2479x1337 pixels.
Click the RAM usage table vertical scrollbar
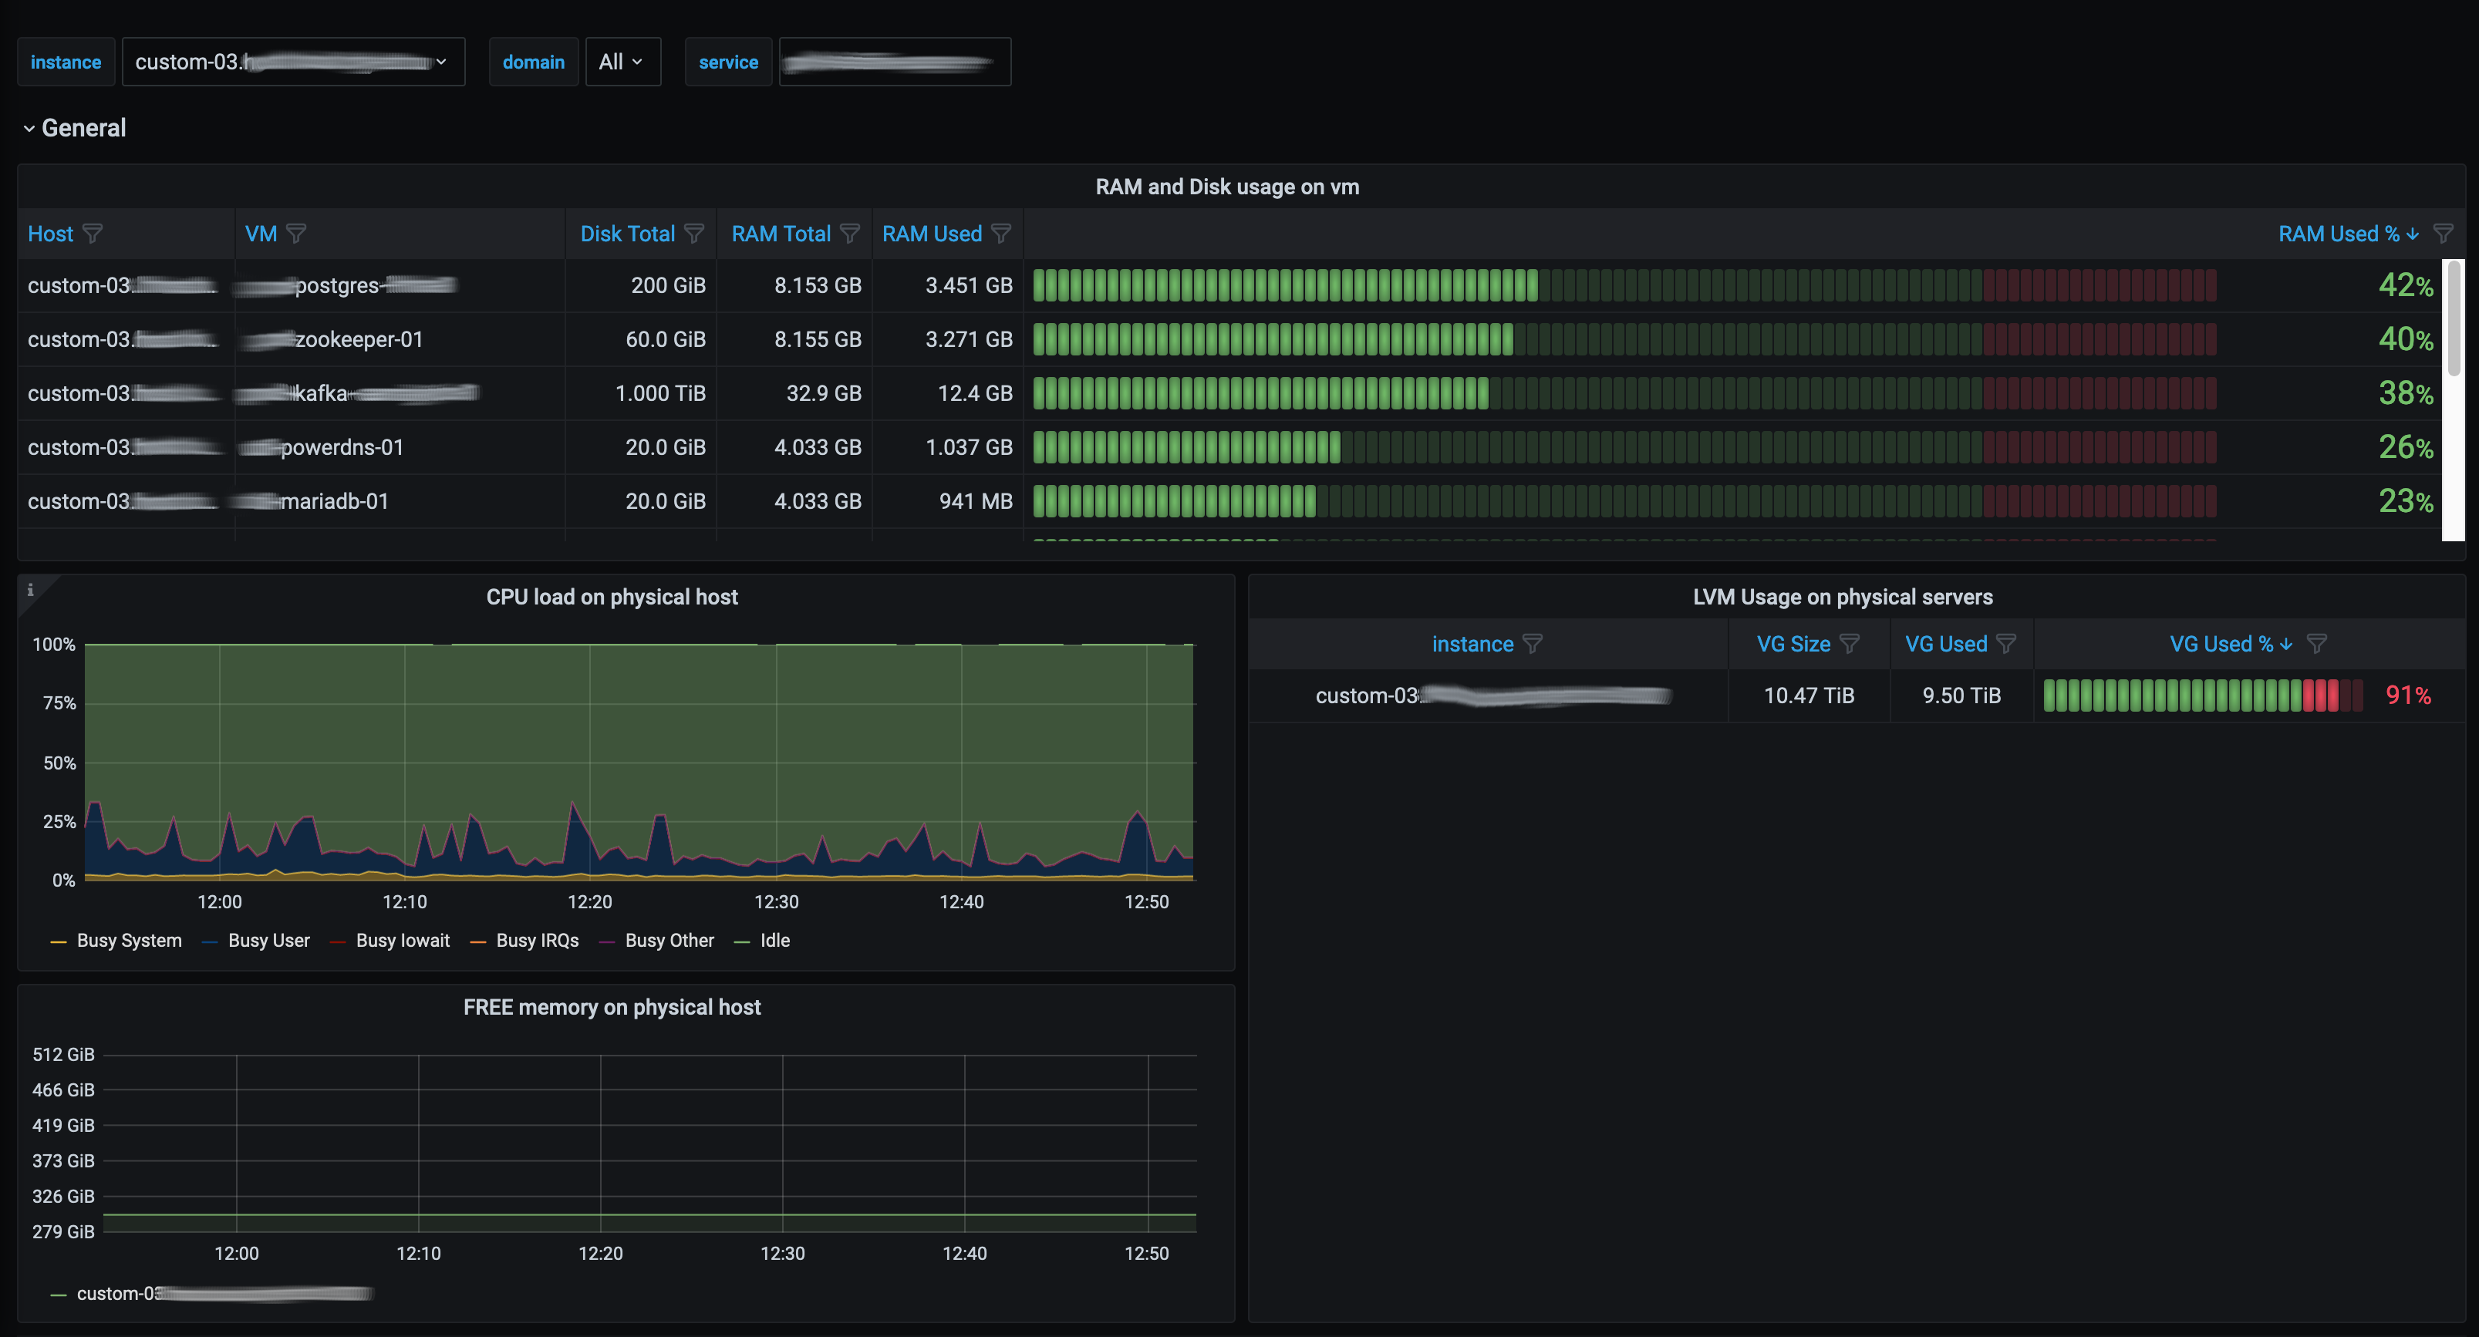[x=2453, y=318]
